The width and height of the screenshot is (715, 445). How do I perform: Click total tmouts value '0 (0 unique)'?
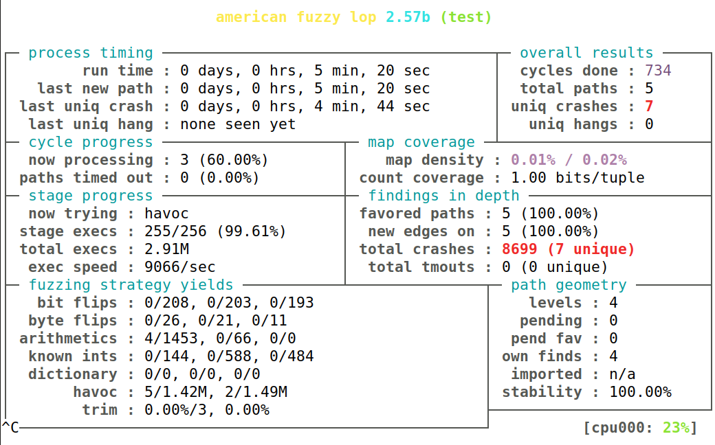[555, 267]
